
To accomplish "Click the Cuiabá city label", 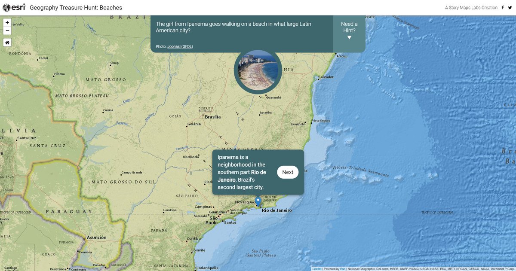I will [x=108, y=110].
